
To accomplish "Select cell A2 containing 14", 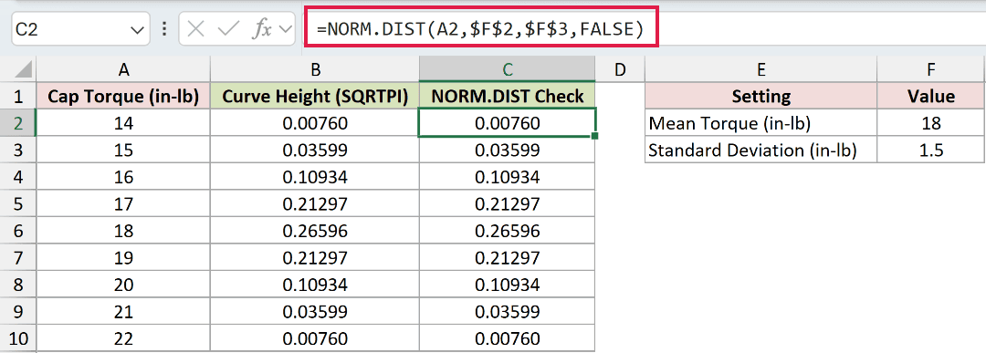I will tap(123, 123).
